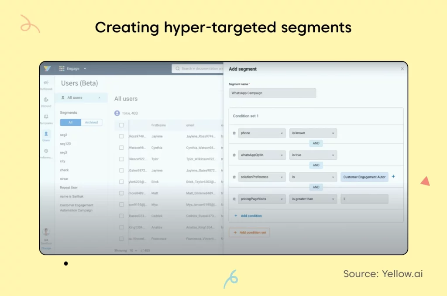Click the Customer Engagement Autor value field

(x=364, y=177)
